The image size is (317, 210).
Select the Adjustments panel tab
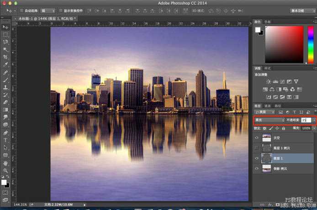point(258,68)
